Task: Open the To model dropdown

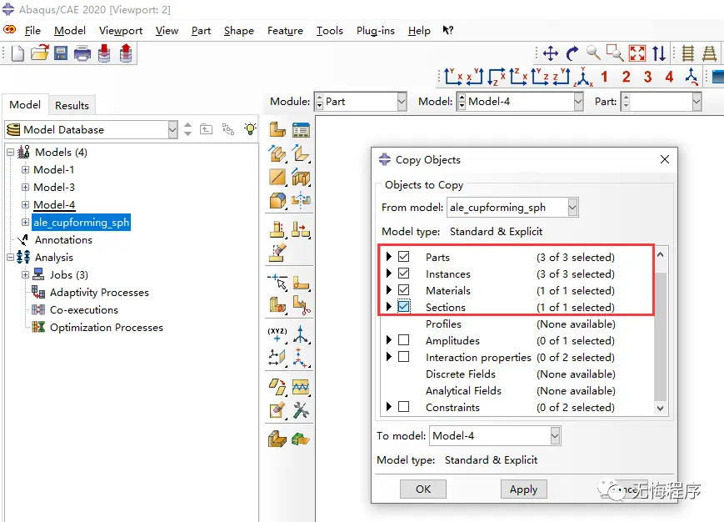Action: [x=555, y=435]
